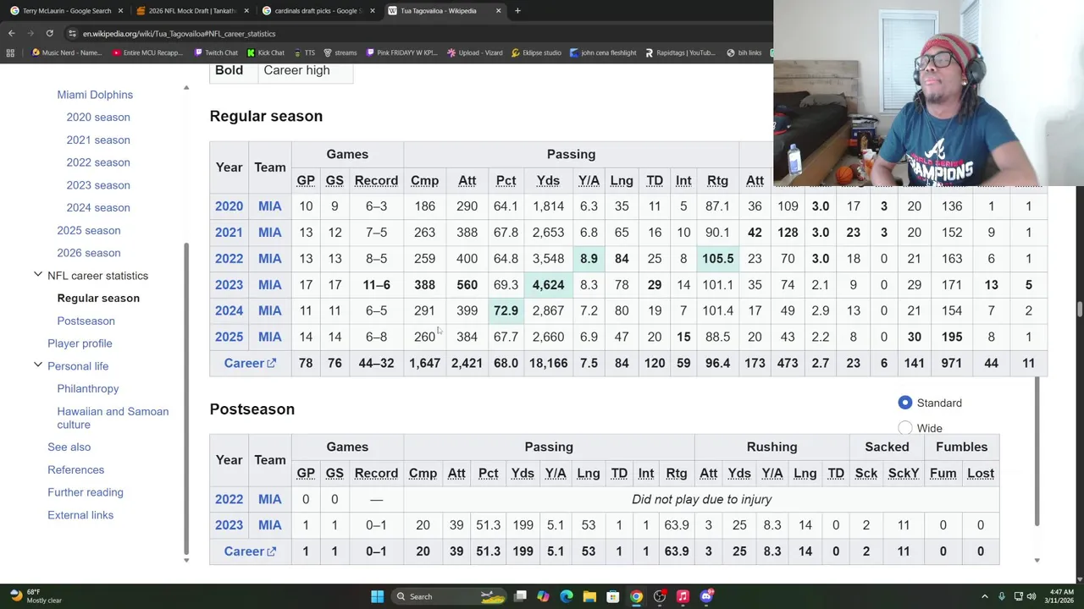Click the sidebar contents scrollbar thumb
This screenshot has width=1084, height=609.
click(x=186, y=398)
